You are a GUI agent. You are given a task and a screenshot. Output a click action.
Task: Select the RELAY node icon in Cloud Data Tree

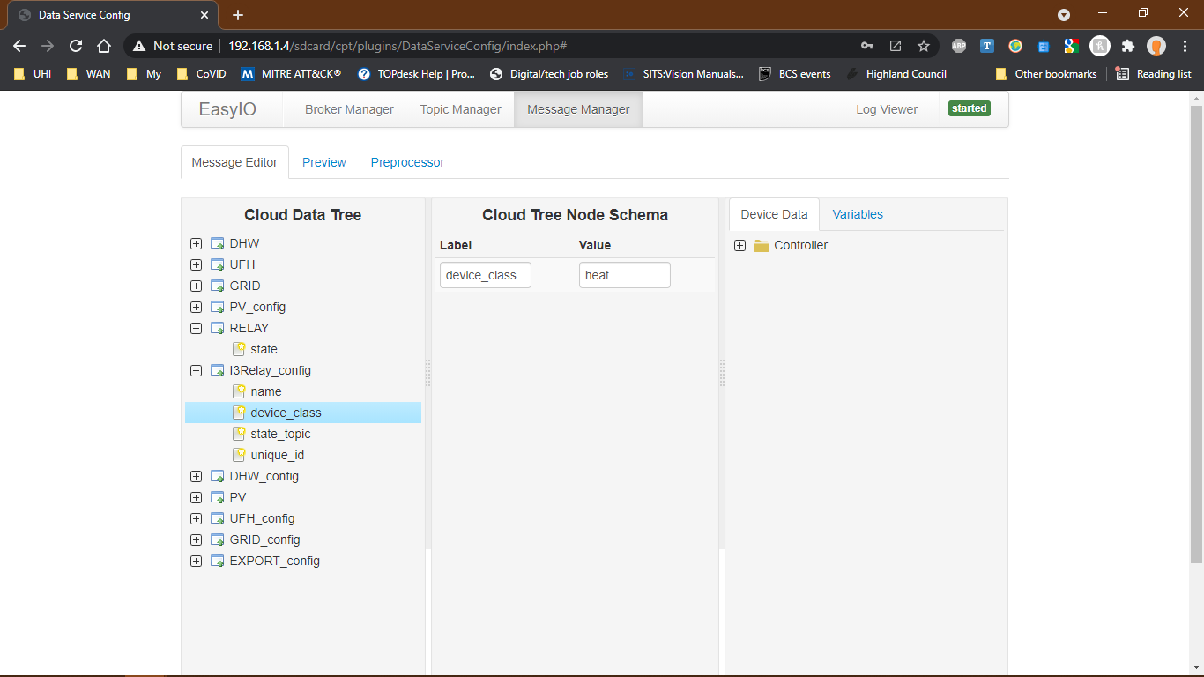pyautogui.click(x=217, y=327)
